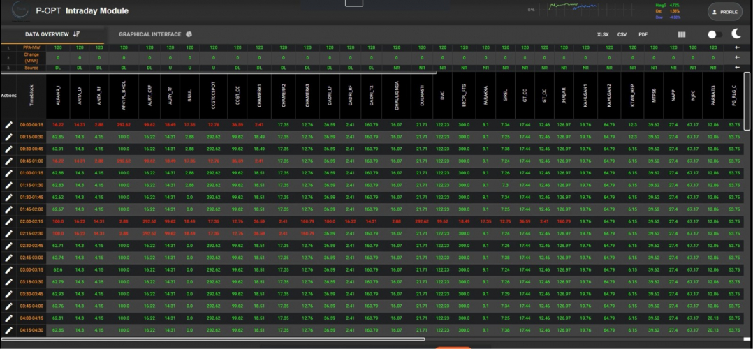This screenshot has width=753, height=349.
Task: Edit the 04:15-04:30 timeblock row
Action: (8, 330)
